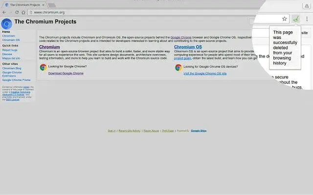Image resolution: width=313 pixels, height=195 pixels.
Task: Open Discuss quick link
Action: point(7,54)
